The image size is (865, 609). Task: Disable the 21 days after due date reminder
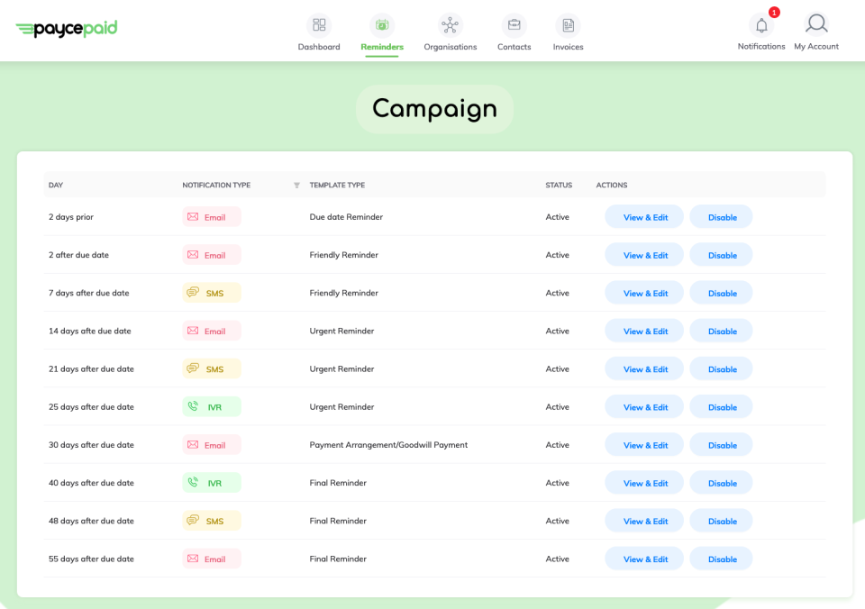point(722,369)
